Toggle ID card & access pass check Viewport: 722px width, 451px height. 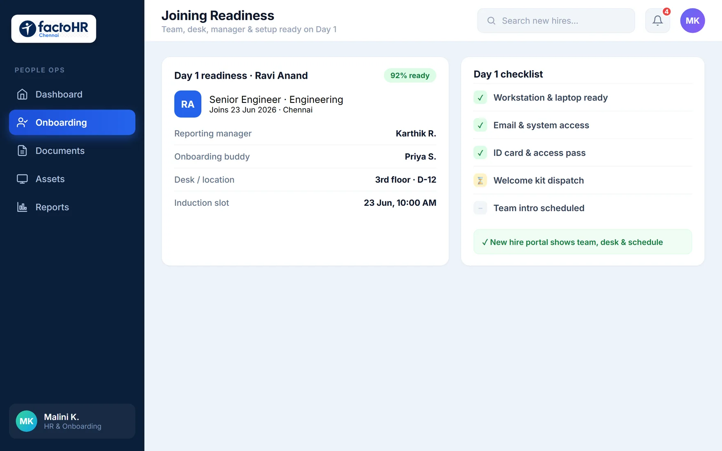(480, 153)
